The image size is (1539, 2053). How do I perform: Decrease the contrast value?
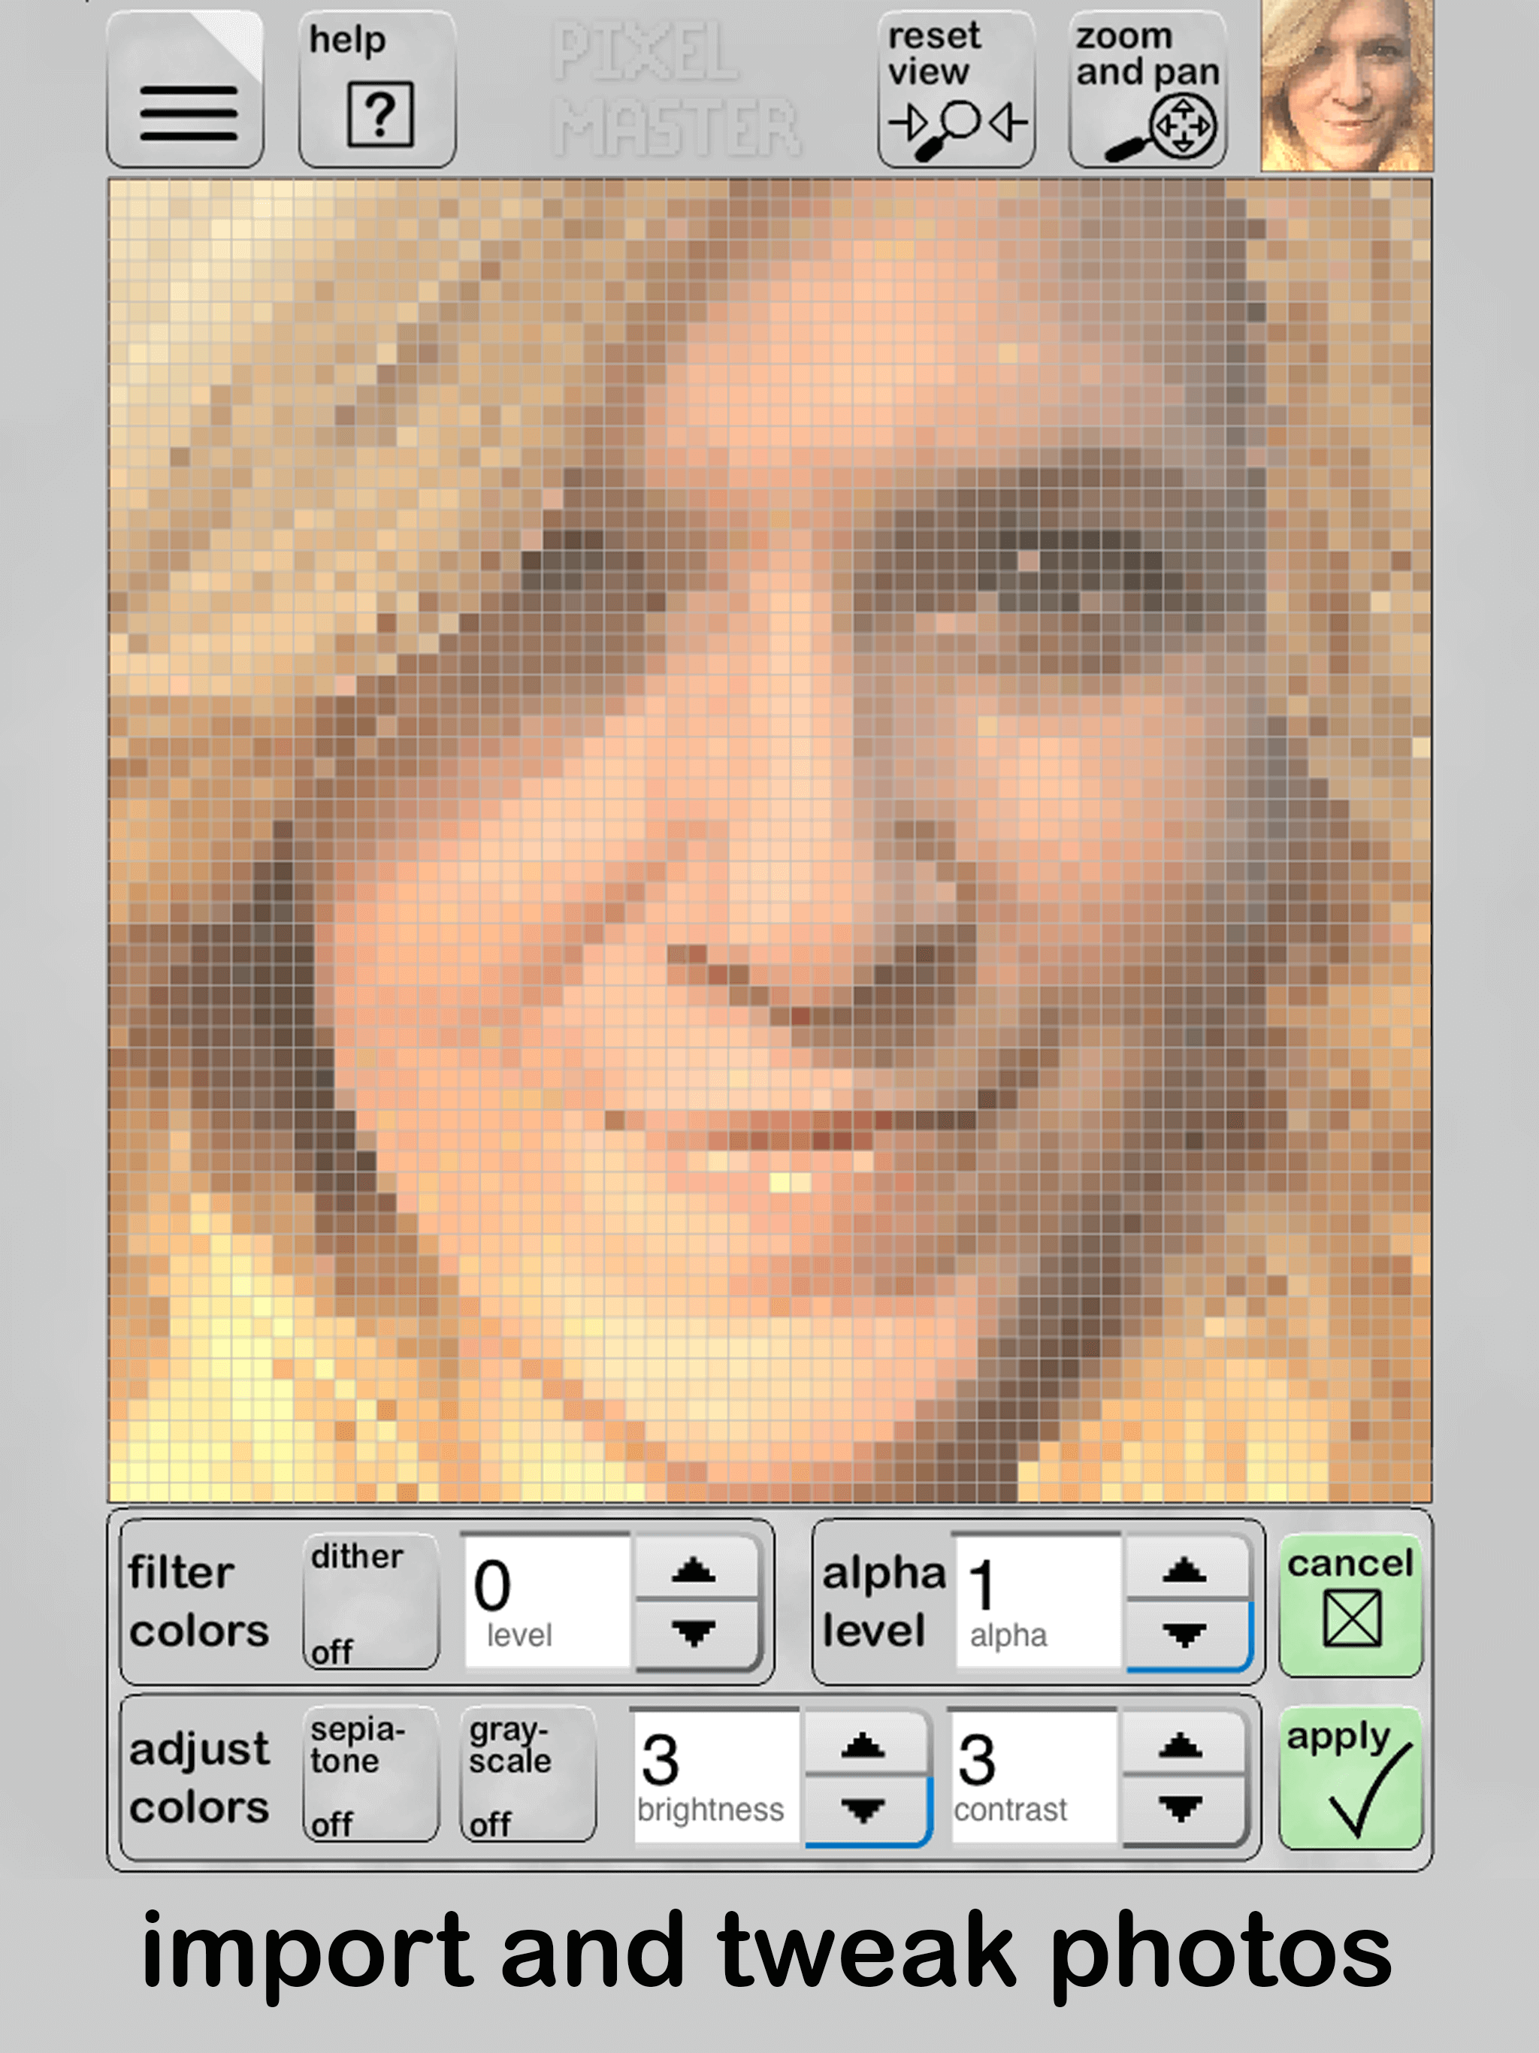coord(1181,1810)
